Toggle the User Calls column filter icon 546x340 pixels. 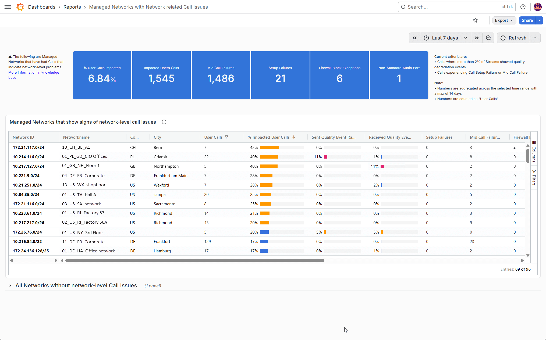click(x=227, y=137)
